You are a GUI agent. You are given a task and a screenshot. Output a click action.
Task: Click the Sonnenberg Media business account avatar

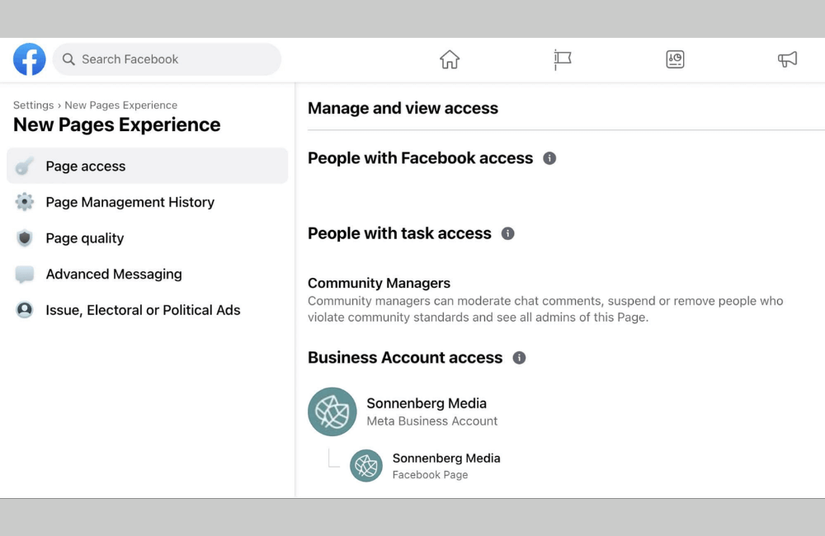point(332,411)
